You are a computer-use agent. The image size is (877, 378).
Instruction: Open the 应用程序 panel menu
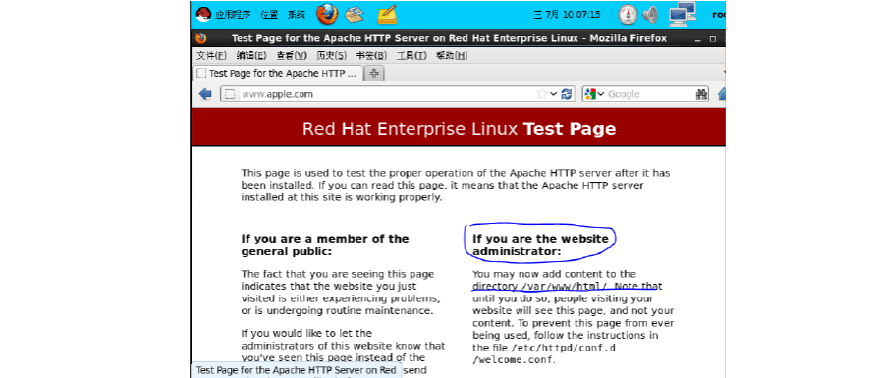coord(233,15)
